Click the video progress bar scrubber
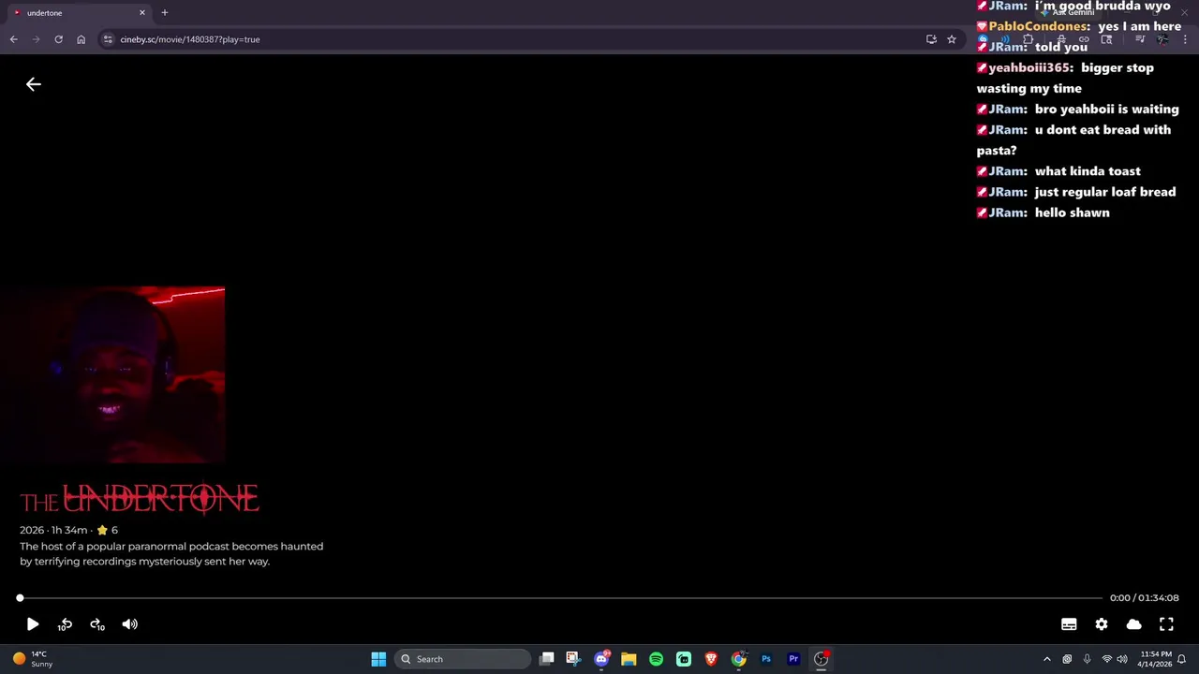This screenshot has height=674, width=1199. (x=20, y=598)
